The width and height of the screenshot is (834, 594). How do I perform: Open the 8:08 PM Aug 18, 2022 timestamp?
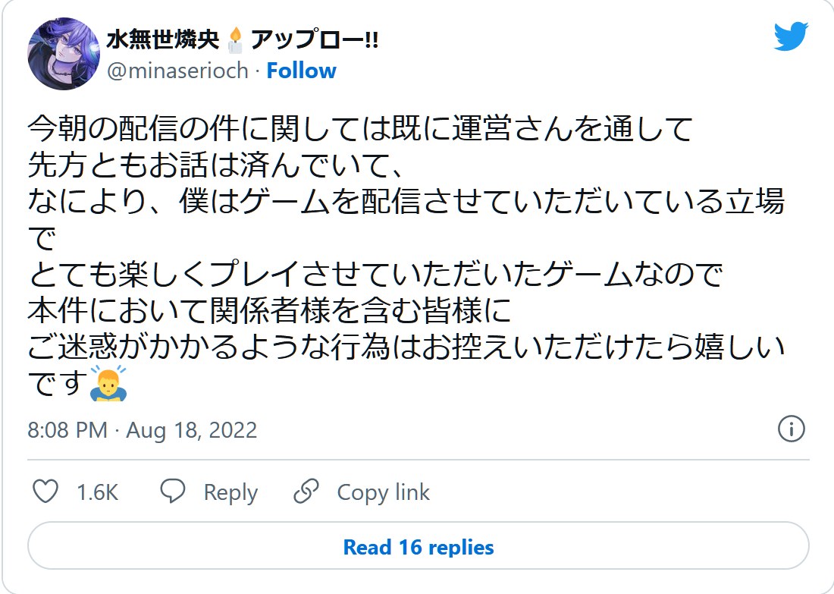(x=143, y=430)
